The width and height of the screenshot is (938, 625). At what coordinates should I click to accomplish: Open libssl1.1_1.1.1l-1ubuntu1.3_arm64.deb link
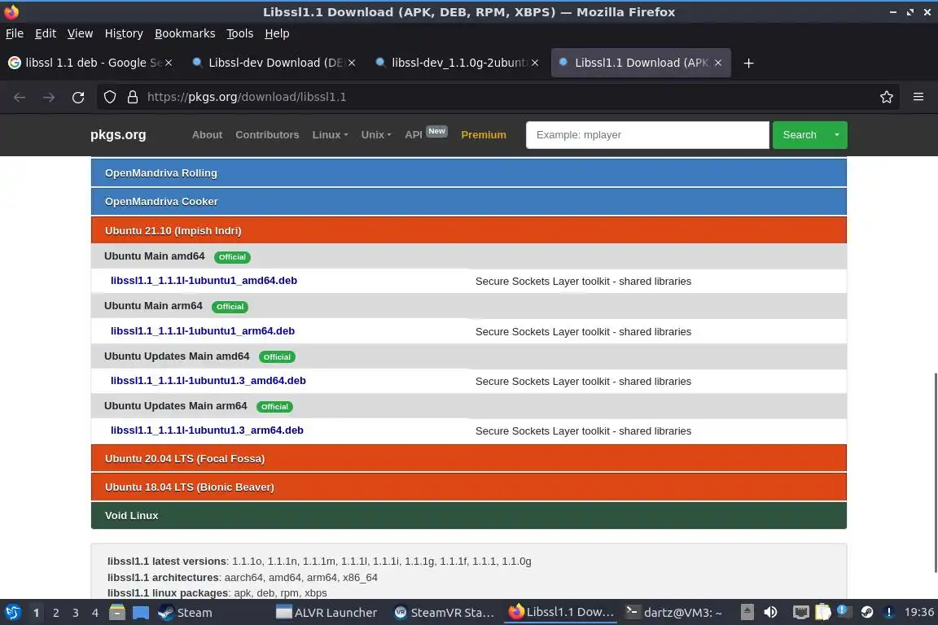[207, 430]
